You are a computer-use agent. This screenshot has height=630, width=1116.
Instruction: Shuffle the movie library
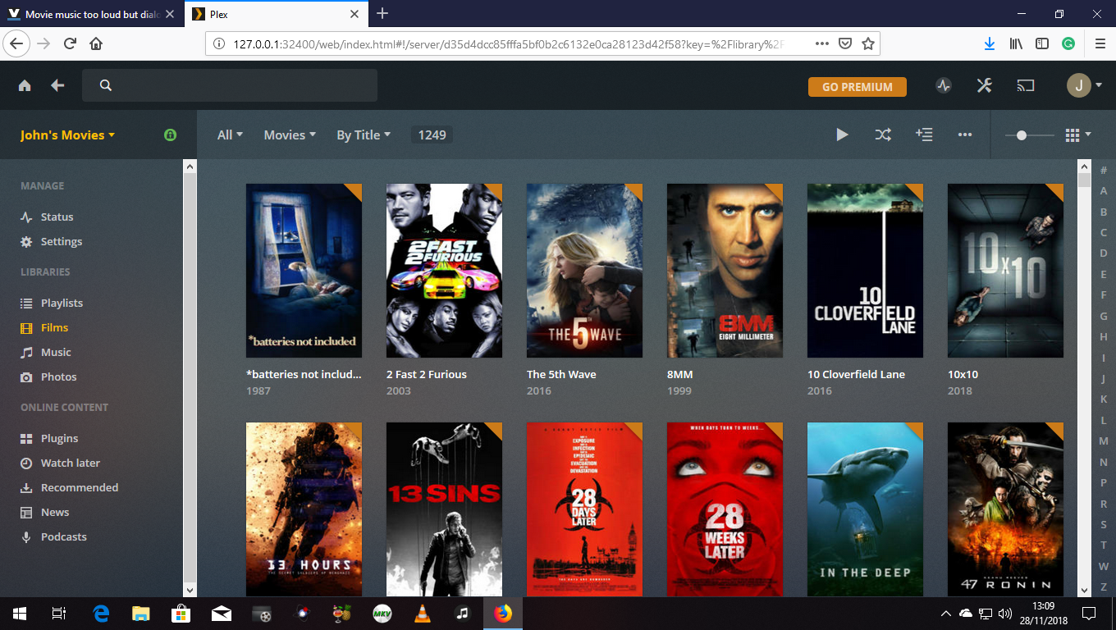click(883, 135)
